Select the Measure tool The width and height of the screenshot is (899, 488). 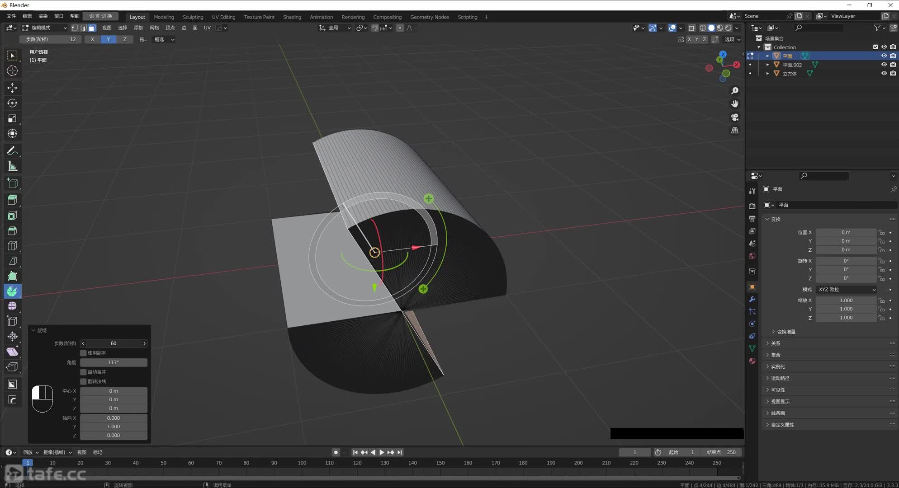click(x=12, y=166)
